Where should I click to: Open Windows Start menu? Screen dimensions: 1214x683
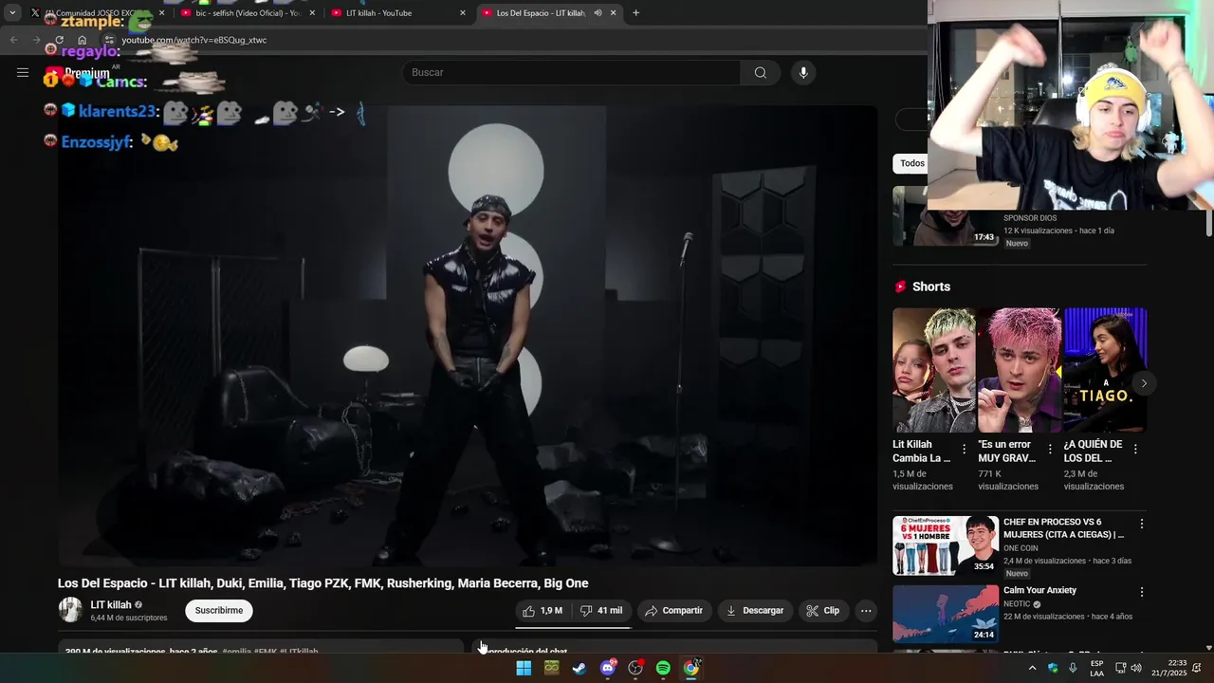(x=524, y=668)
